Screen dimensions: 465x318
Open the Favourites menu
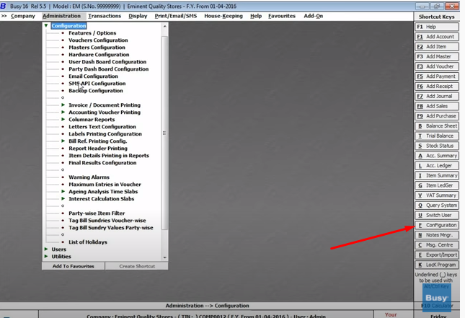pyautogui.click(x=282, y=16)
